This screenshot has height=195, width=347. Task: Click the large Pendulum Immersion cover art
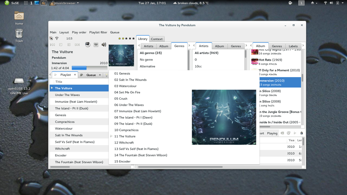coord(224,117)
